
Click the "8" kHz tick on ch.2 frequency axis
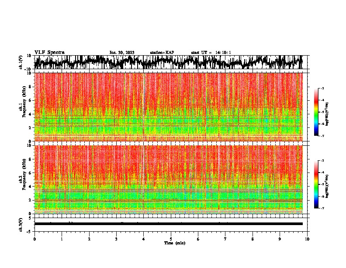30,159
